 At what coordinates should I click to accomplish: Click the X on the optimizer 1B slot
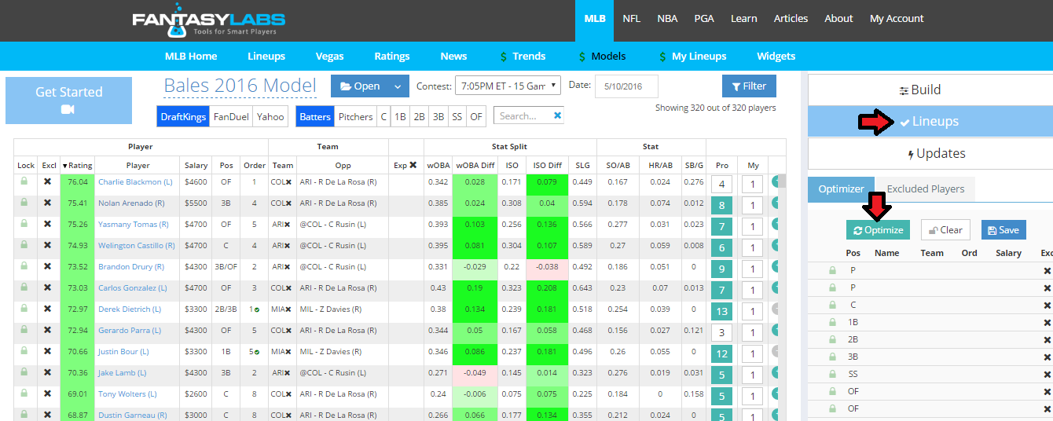pos(1047,322)
